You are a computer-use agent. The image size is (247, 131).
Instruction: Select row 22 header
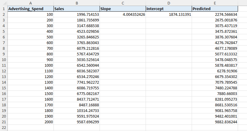(x=4, y=127)
